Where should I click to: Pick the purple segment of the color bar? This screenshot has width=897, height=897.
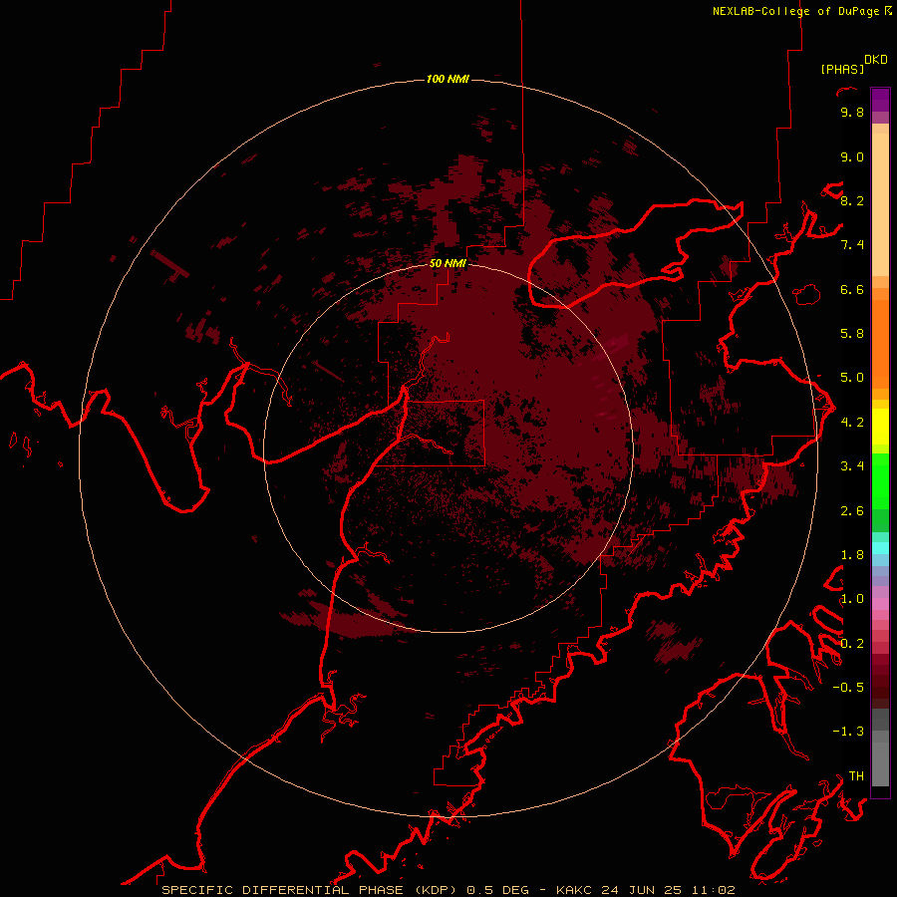point(880,100)
